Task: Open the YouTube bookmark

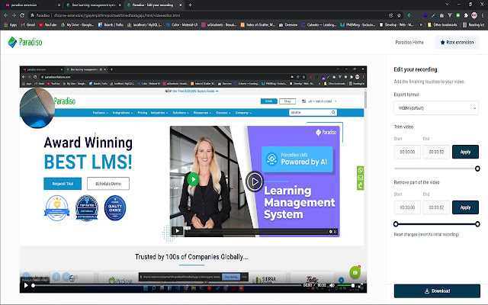Action: (47, 24)
